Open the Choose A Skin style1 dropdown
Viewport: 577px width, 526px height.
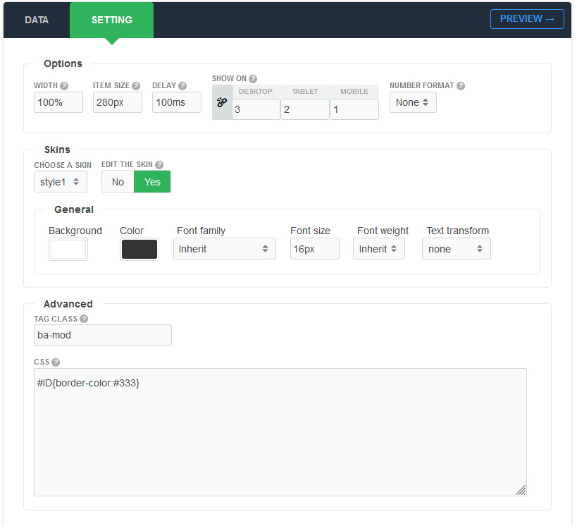(x=61, y=182)
